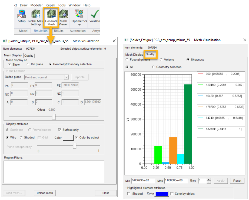
Task: Open the Icepak menu
Action: [x=50, y=5]
